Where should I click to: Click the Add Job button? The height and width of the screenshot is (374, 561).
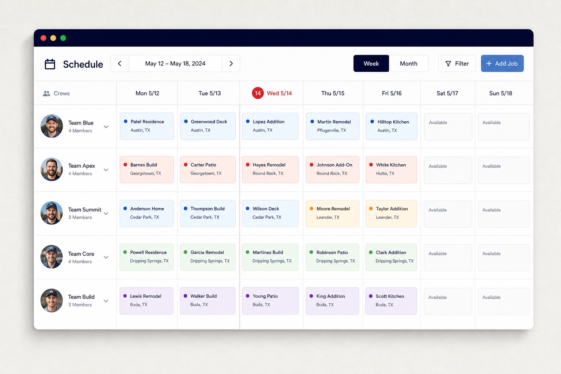tap(502, 64)
